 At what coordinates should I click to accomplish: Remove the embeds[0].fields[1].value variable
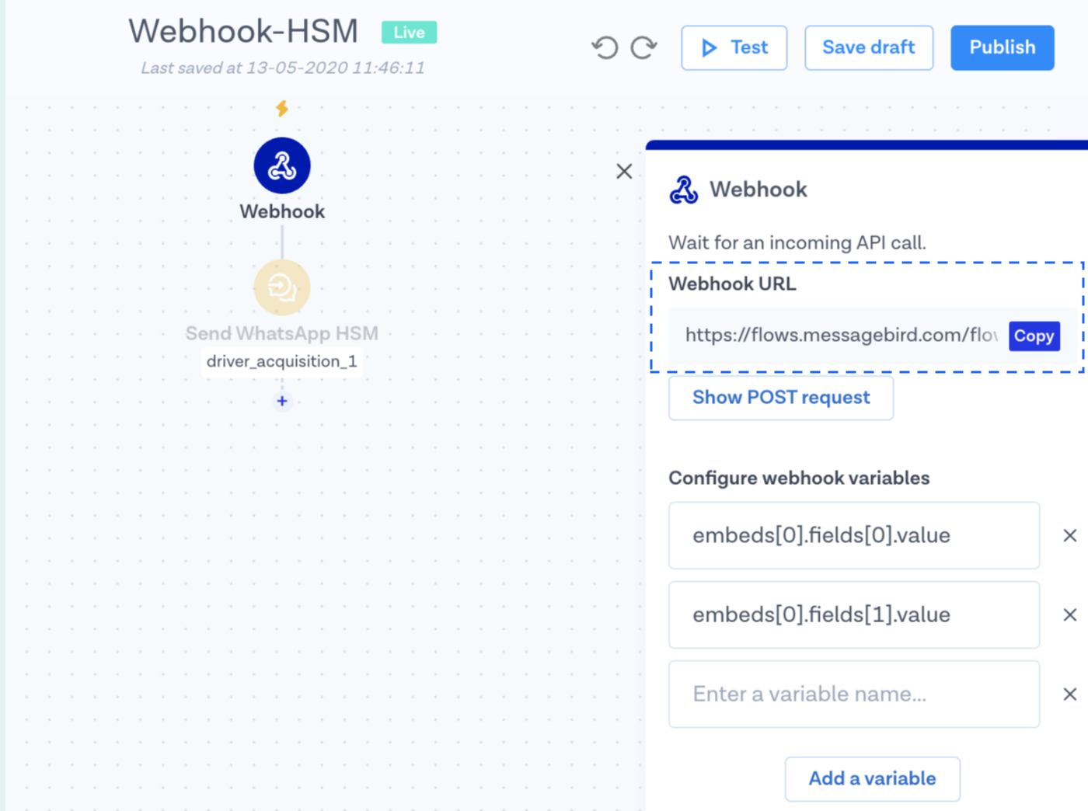(1069, 614)
